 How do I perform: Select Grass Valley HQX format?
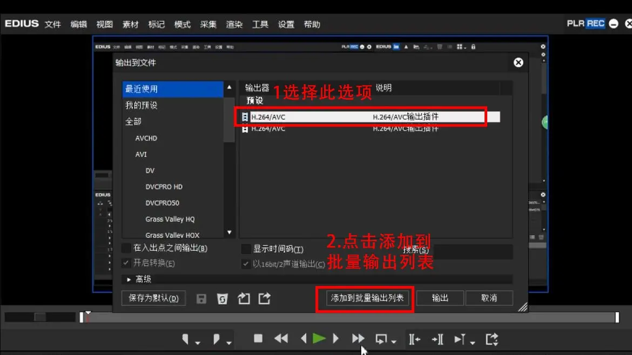pos(172,235)
